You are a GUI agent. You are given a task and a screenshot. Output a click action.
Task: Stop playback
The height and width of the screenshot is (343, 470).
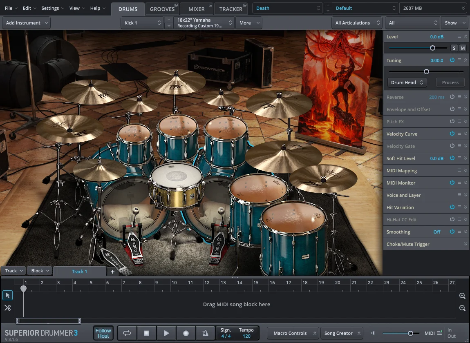146,333
